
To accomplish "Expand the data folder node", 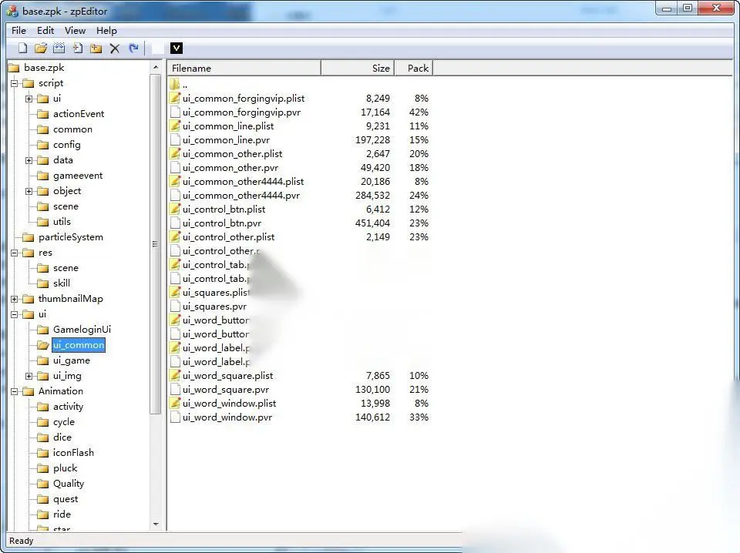I will pyautogui.click(x=29, y=160).
